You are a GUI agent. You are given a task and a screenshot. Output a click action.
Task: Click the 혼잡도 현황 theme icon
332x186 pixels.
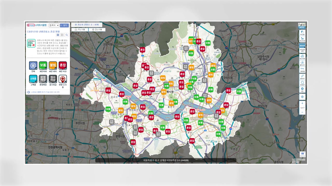31,43
